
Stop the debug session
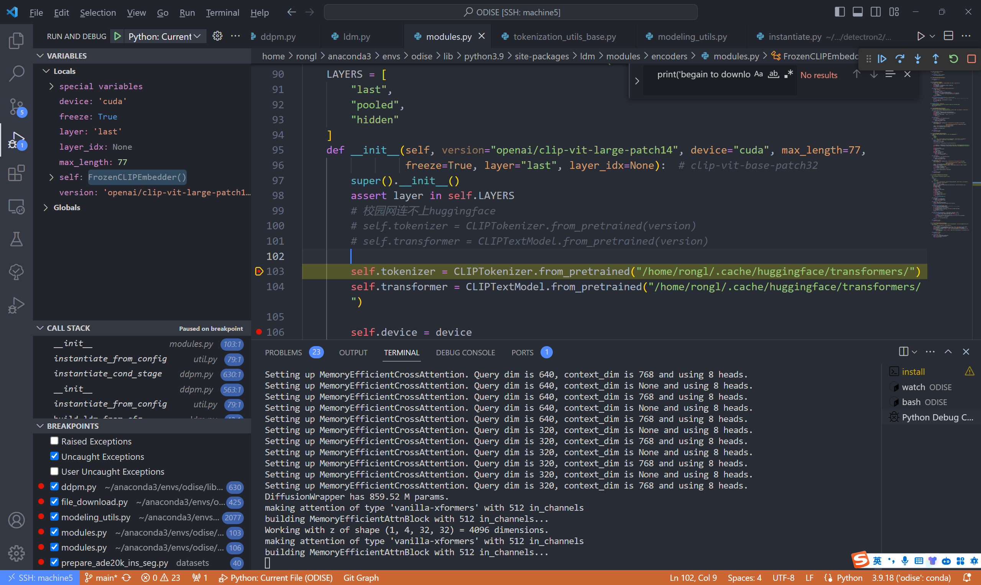pyautogui.click(x=971, y=59)
